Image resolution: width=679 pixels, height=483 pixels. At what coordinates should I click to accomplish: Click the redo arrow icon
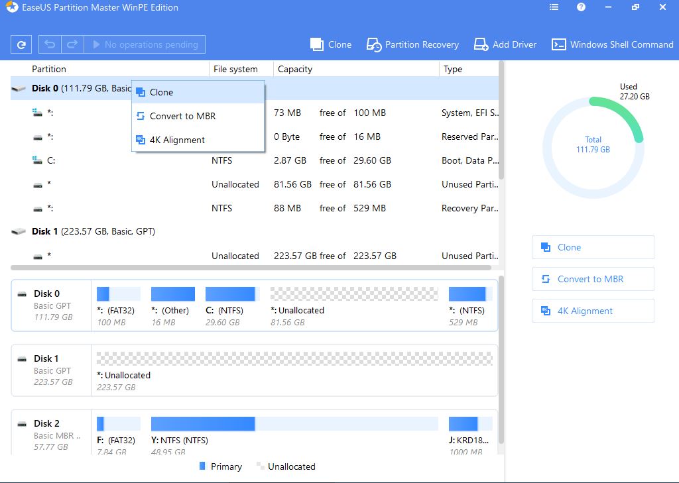pos(72,44)
